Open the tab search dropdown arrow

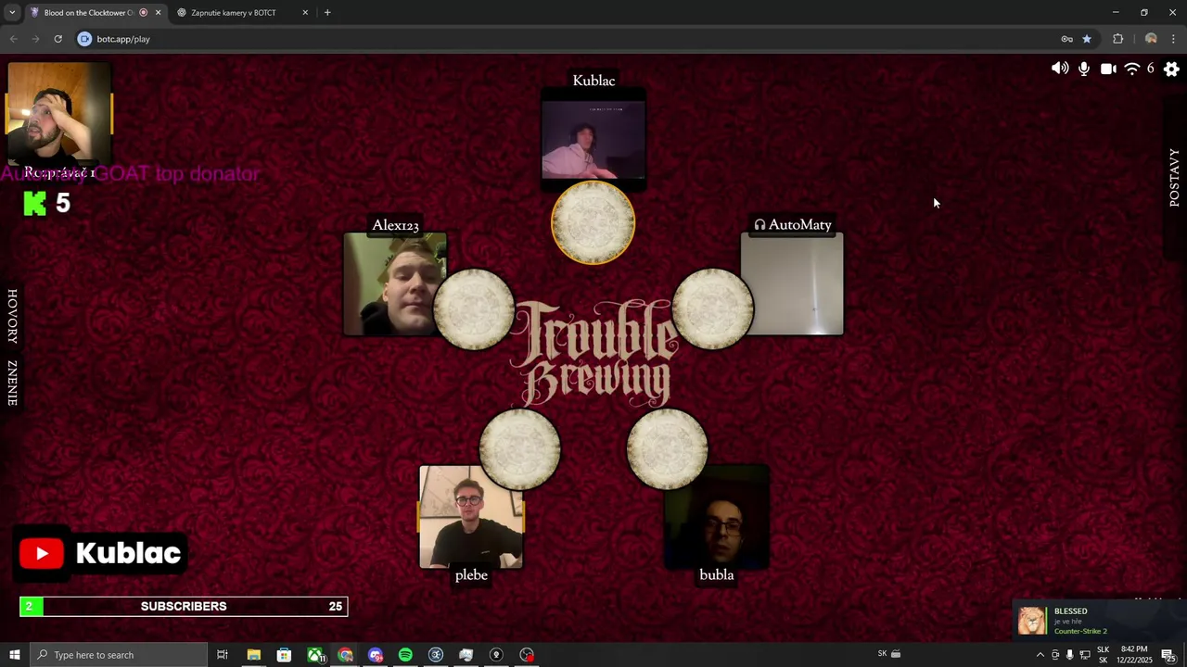point(12,13)
